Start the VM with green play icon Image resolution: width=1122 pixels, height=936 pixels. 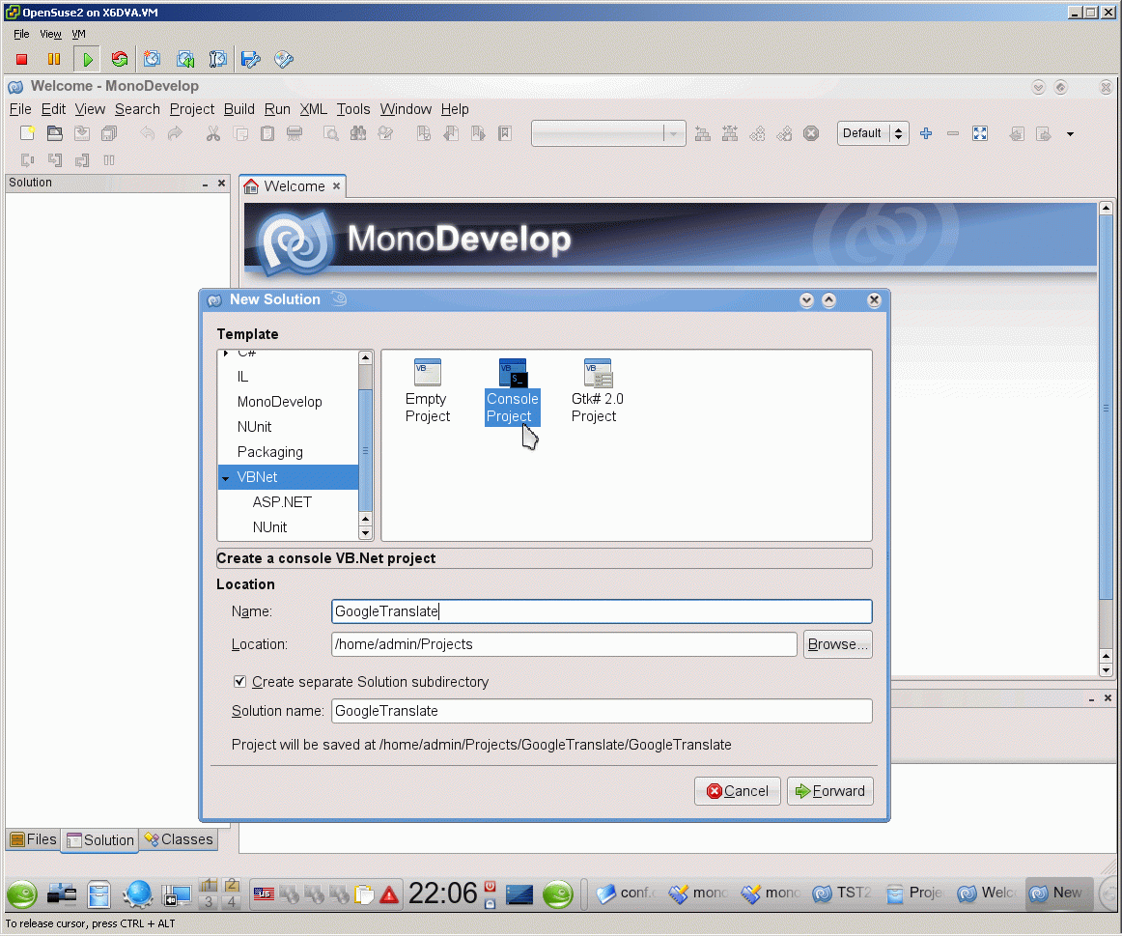[x=87, y=59]
